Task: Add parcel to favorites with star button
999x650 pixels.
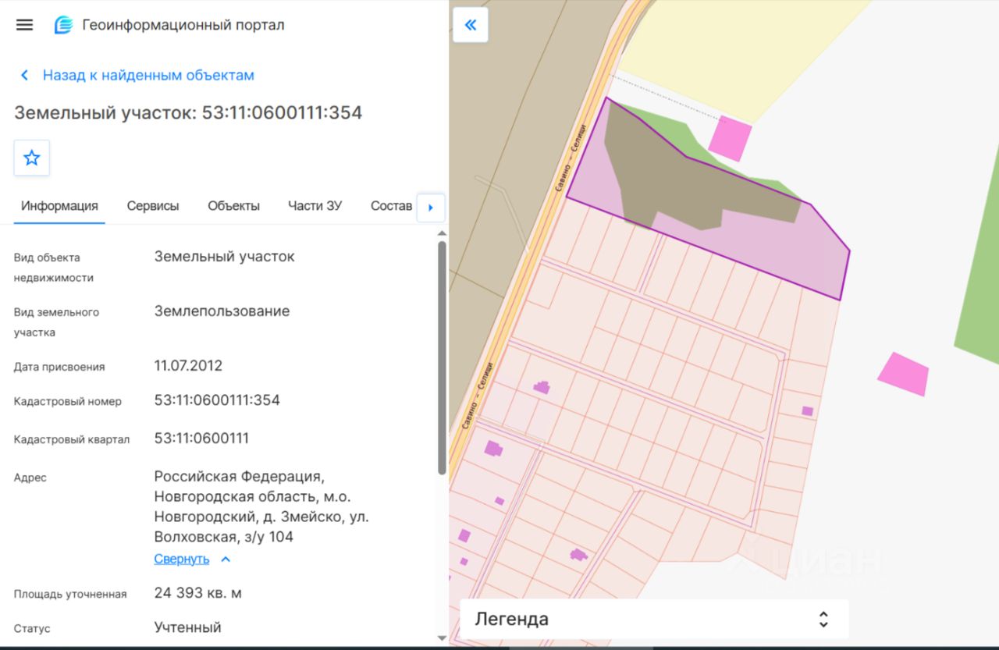Action: (32, 158)
